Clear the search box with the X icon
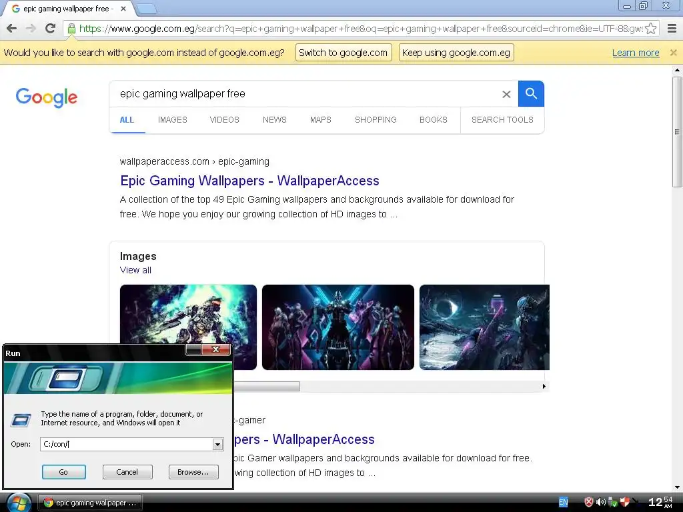This screenshot has width=683, height=512. point(506,94)
